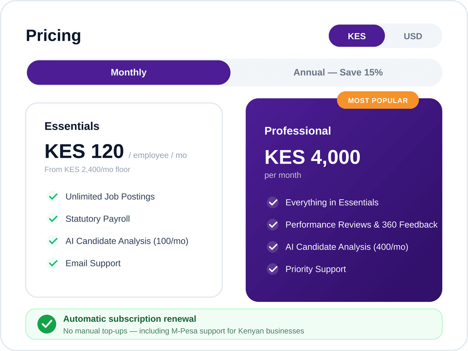This screenshot has height=351, width=468.
Task: Click 'No manual top-ups' M-Pesa description
Action: [x=183, y=331]
